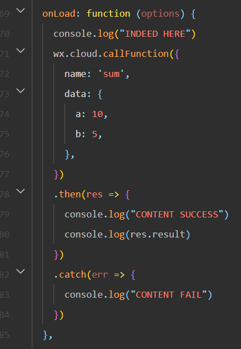Click the function keyword on line 69
241x349 pixels.
point(108,14)
